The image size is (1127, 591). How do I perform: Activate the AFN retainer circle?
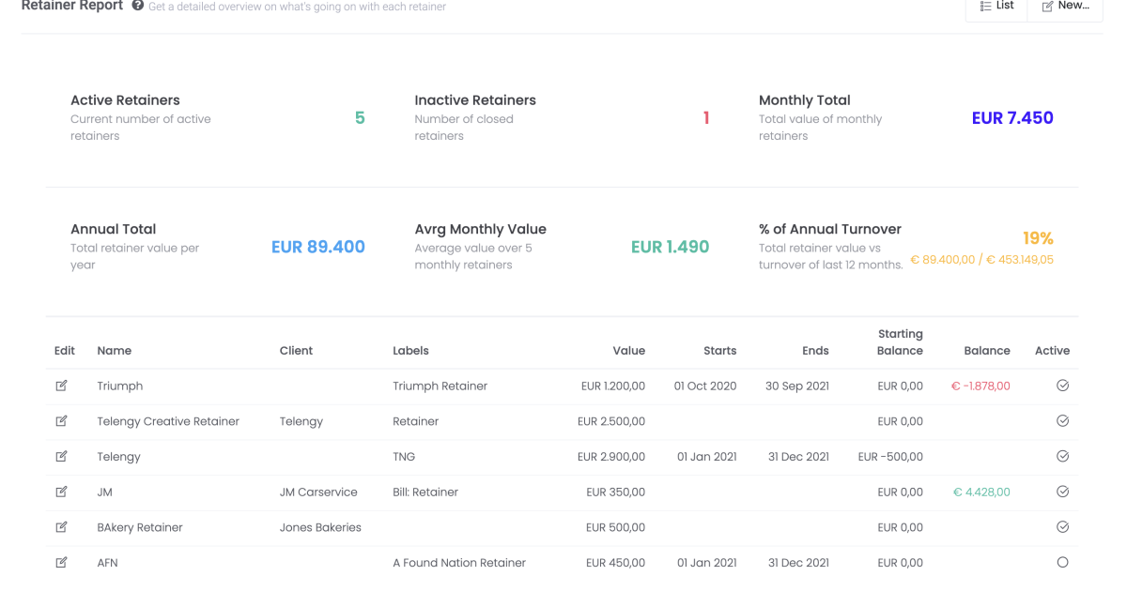[1062, 563]
